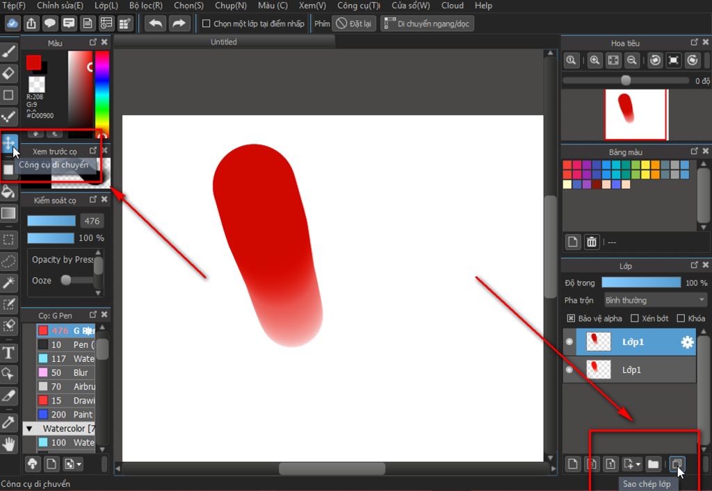This screenshot has width=712, height=491.
Task: Select the Move tool (Công cụ di chuyển)
Action: [8, 143]
